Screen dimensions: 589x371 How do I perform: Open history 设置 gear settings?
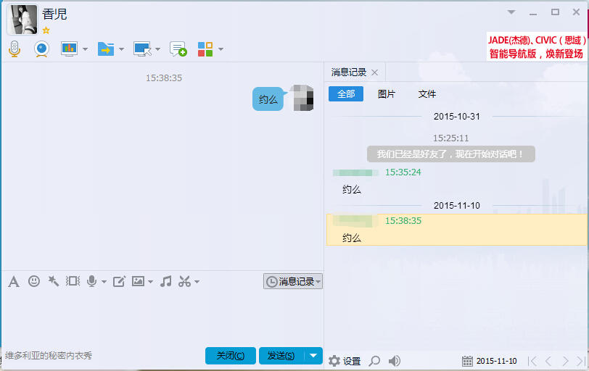[345, 361]
